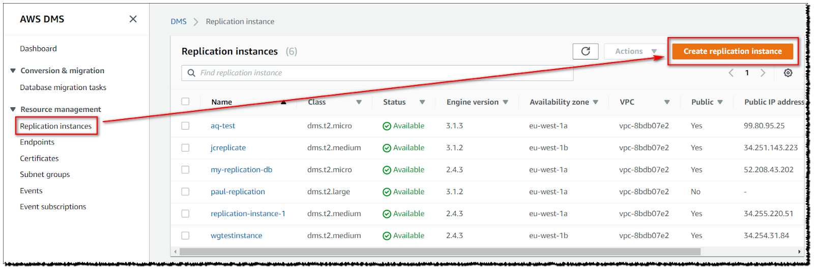The width and height of the screenshot is (814, 270).
Task: Open Events in sidebar
Action: tap(31, 191)
